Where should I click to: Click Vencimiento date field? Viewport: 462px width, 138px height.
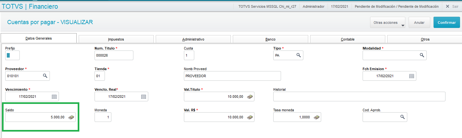click(32, 97)
